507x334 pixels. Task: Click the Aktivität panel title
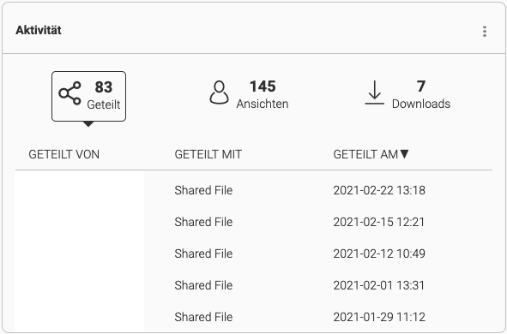coord(39,30)
